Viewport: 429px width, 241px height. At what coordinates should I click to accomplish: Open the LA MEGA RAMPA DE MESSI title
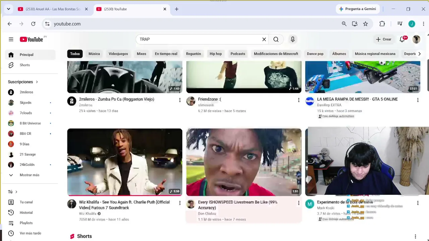(357, 99)
